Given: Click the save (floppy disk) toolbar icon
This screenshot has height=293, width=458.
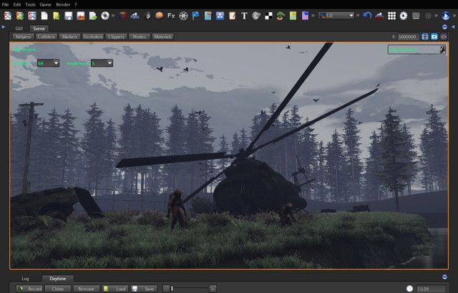Looking at the screenshot, I should (68, 15).
